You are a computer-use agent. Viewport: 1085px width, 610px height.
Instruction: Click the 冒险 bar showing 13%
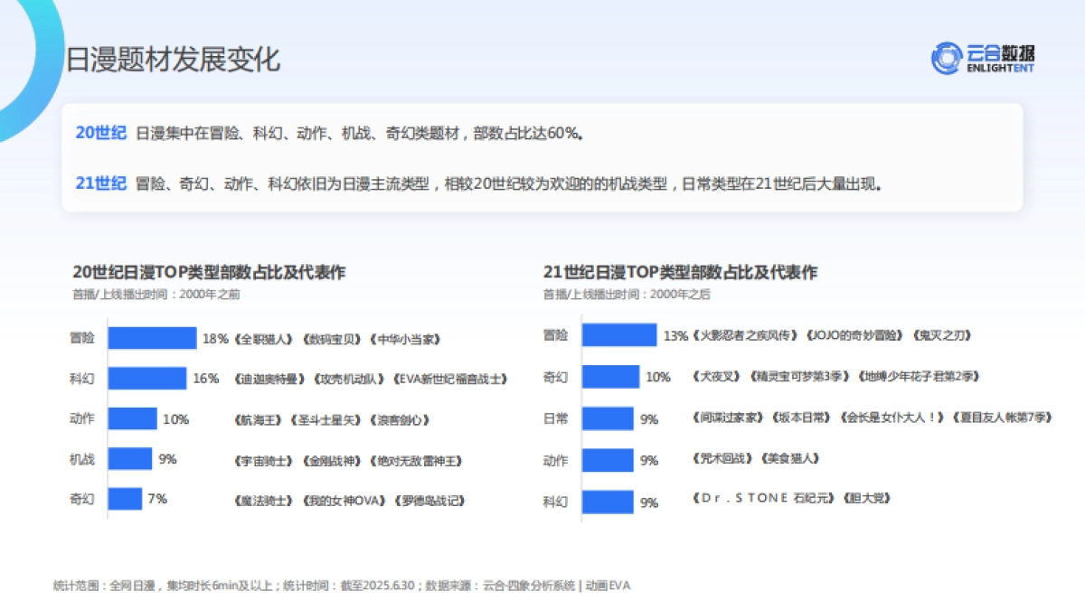(x=619, y=336)
